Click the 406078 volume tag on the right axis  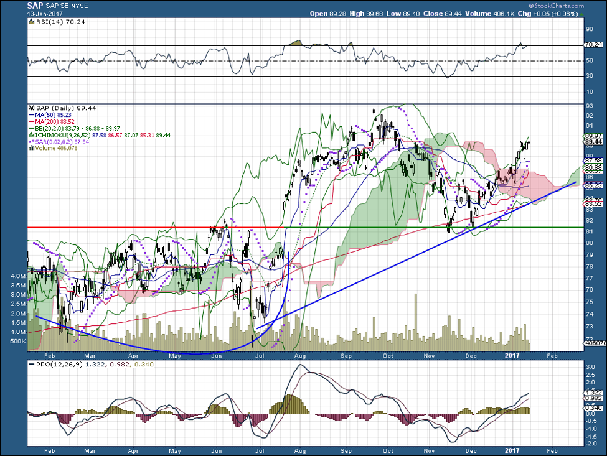coord(594,343)
